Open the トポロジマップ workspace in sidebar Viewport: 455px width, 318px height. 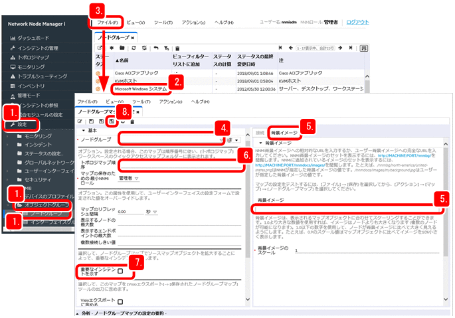30,58
